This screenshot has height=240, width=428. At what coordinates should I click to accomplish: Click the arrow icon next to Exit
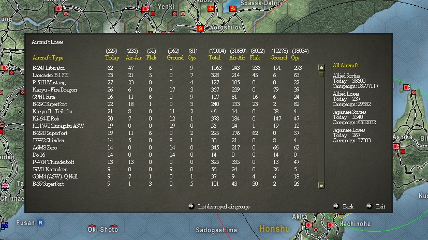pyautogui.click(x=370, y=206)
